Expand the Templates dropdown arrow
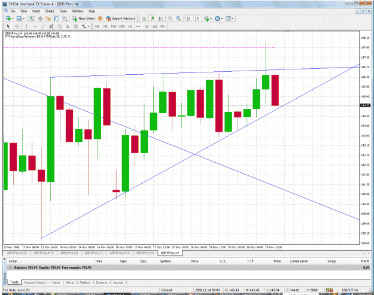Viewport: 374px width, 295px height. (x=233, y=19)
